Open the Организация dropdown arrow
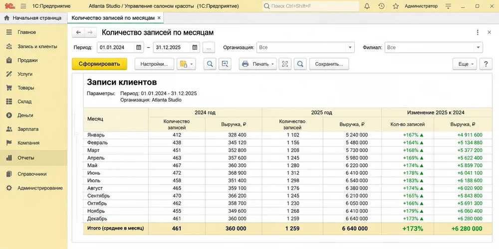 (350, 47)
